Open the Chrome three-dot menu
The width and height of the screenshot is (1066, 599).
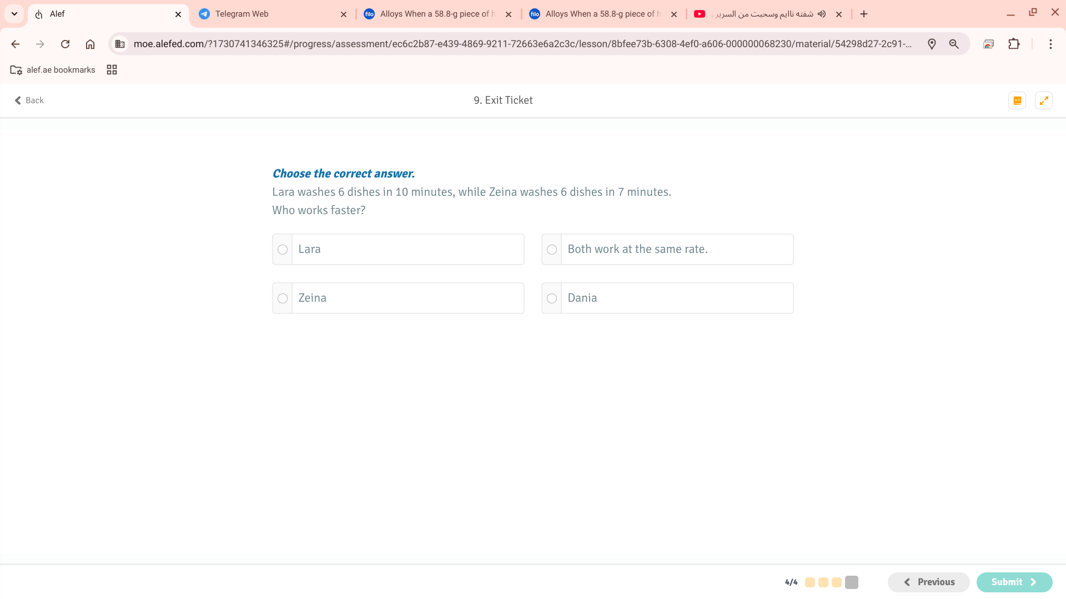click(1050, 44)
